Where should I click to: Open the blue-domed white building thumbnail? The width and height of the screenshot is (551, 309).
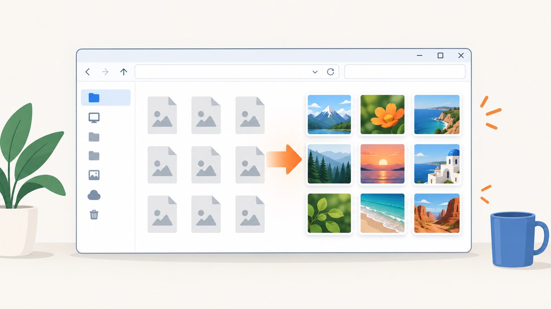click(437, 164)
